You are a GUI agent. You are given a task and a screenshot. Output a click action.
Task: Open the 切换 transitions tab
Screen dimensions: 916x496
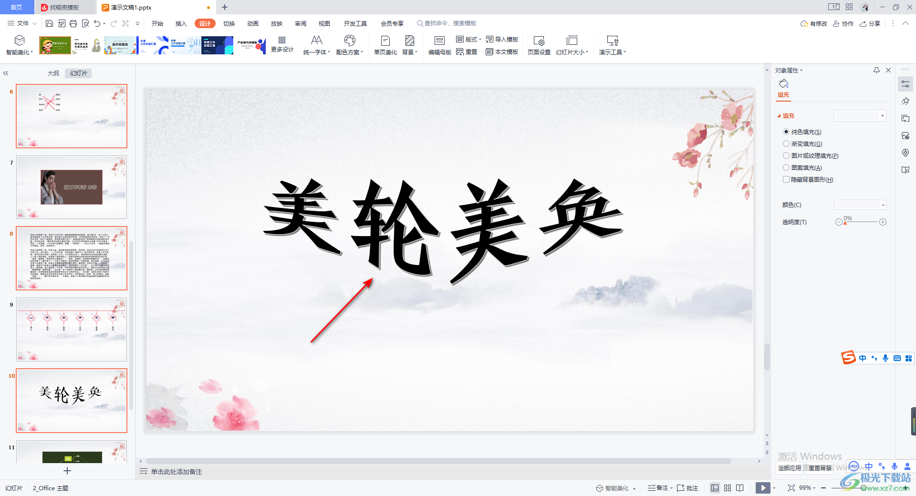click(x=229, y=23)
